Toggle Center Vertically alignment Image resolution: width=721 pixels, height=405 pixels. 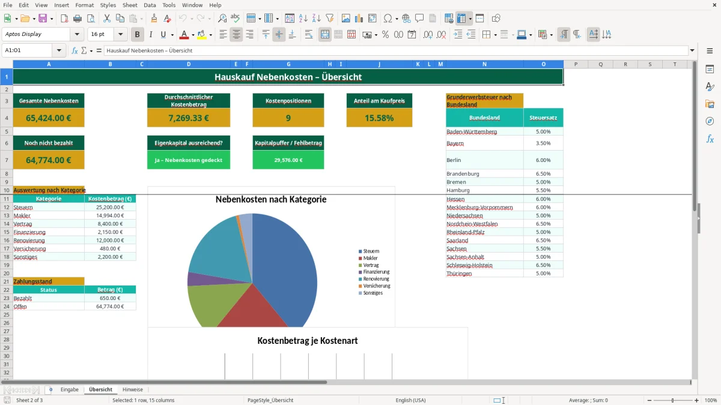[x=279, y=34]
